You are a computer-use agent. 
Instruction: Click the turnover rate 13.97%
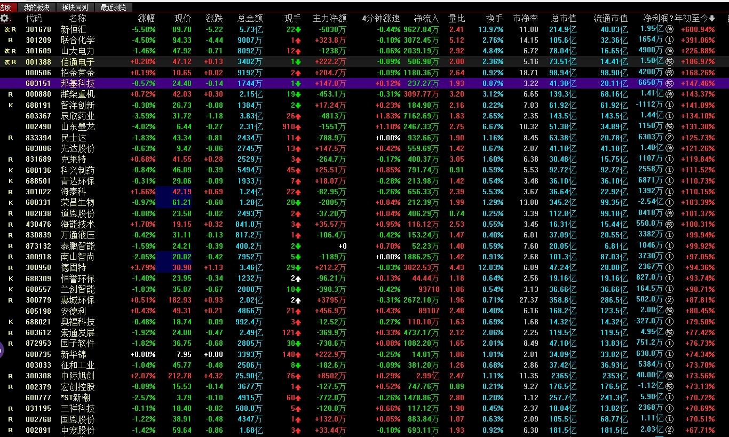tap(490, 29)
